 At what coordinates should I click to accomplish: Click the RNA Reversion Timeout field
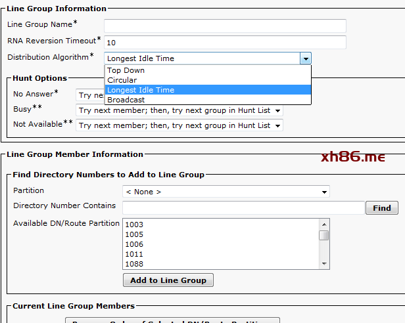tap(225, 42)
